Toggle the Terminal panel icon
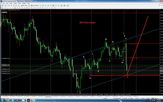 16,5
